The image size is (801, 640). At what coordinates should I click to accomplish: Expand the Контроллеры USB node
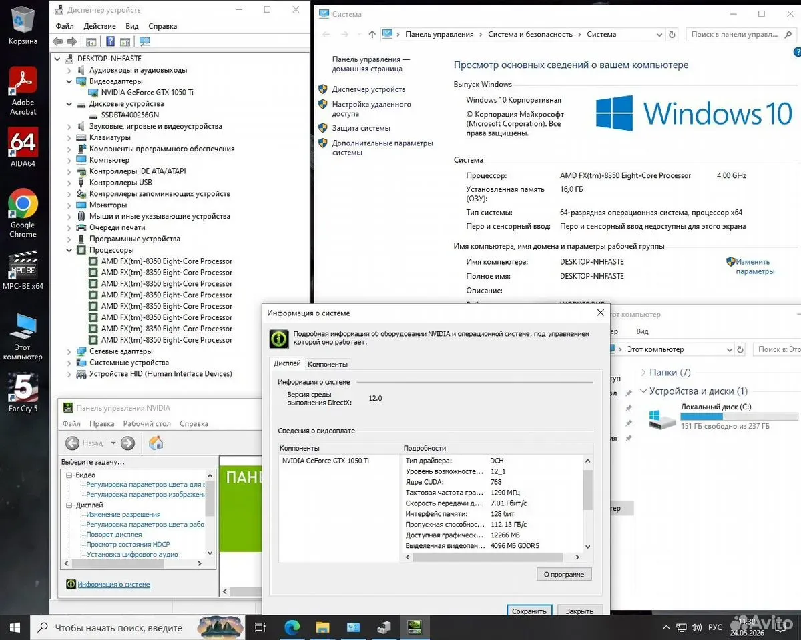click(x=69, y=183)
